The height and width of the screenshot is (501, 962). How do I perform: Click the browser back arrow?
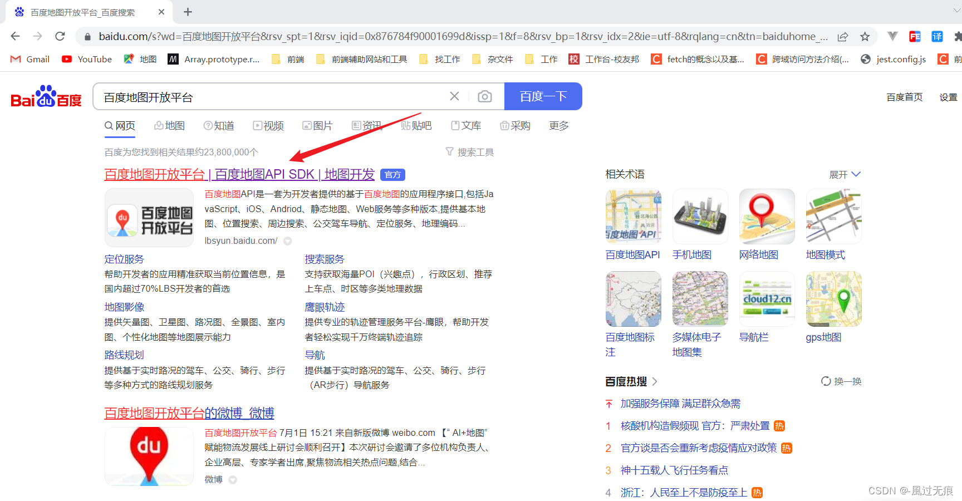tap(15, 36)
